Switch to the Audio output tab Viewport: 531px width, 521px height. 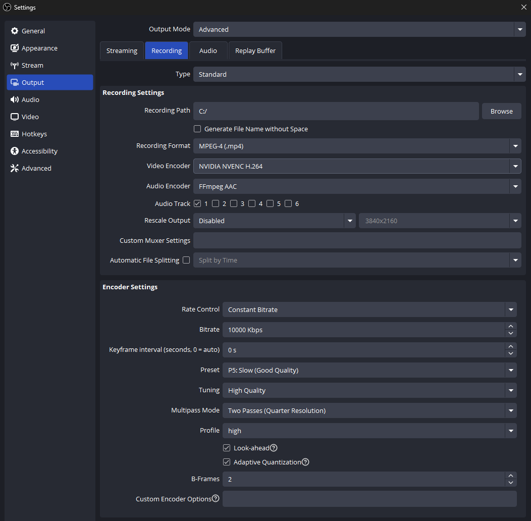[208, 50]
